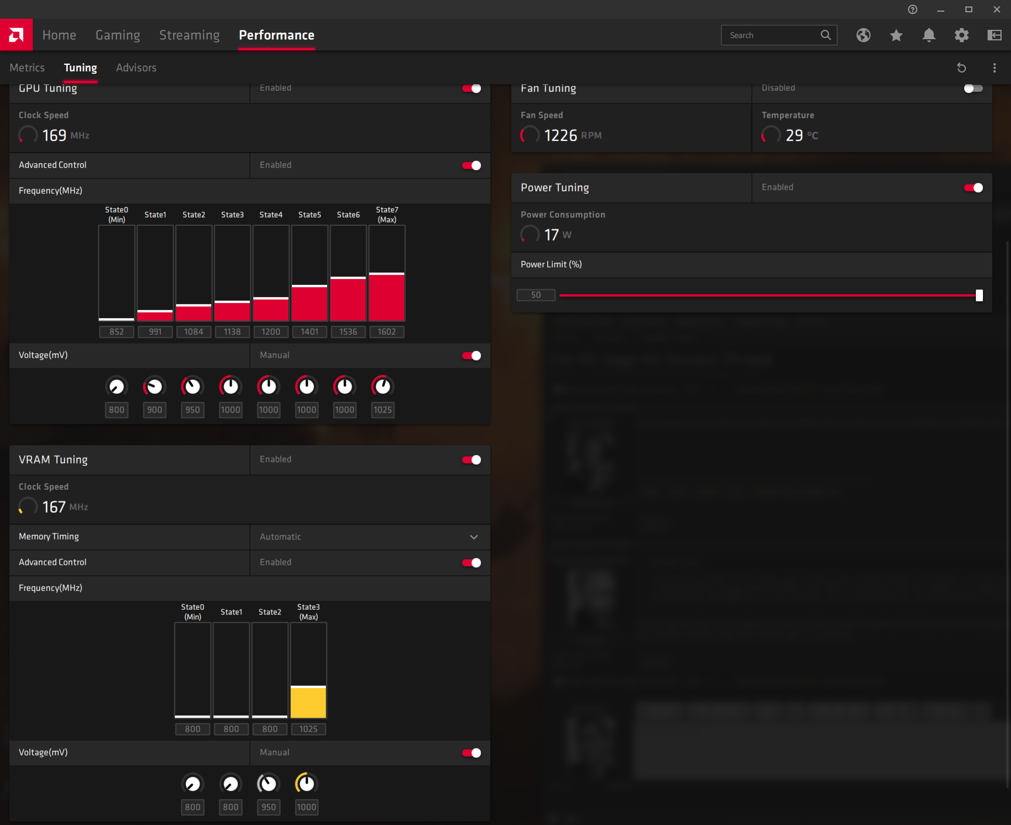Click the window vertical scrollbar
This screenshot has height=825, width=1011.
point(1007,515)
